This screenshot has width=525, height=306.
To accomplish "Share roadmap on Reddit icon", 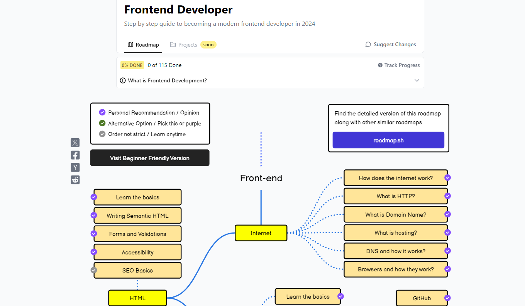I will pyautogui.click(x=75, y=180).
